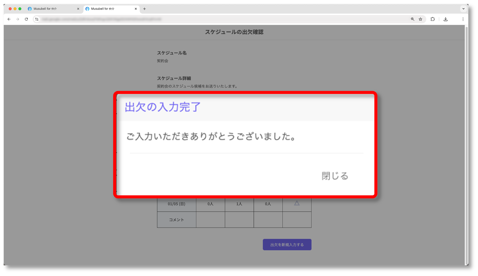Click the 出欠を新規入力する button
478x276 pixels.
pos(287,245)
